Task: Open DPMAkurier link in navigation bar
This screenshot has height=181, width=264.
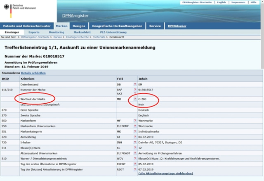Action: (x=177, y=26)
